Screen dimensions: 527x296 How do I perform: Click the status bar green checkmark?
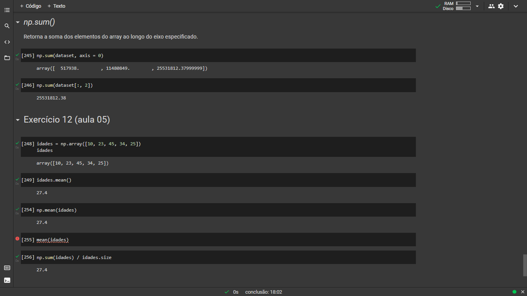point(226,292)
